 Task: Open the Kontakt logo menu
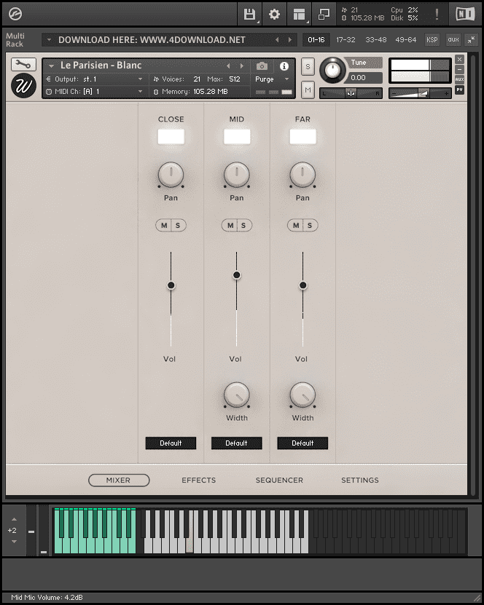point(15,15)
